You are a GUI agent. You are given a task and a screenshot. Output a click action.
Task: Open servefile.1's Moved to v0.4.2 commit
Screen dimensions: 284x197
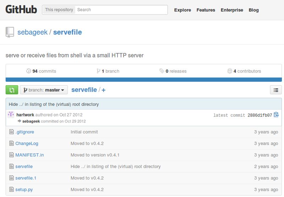coord(87,178)
